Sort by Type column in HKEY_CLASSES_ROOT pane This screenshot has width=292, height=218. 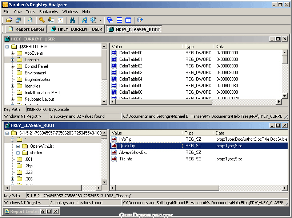click(x=198, y=133)
